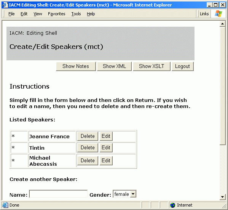228x210 pixels.
Task: Delete the Tintin speaker
Action: click(88, 148)
